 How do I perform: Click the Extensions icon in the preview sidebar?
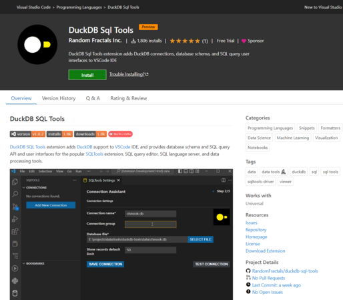15,231
